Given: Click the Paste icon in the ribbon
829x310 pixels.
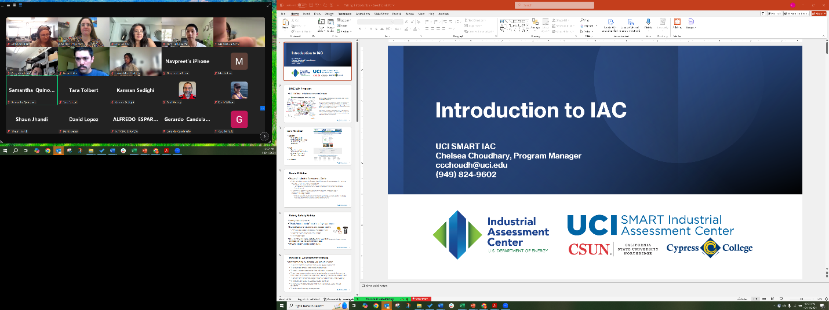Looking at the screenshot, I should [x=285, y=25].
